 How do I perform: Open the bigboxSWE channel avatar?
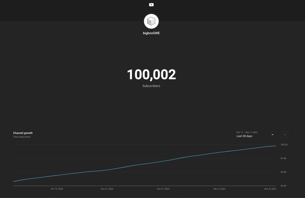[151, 22]
